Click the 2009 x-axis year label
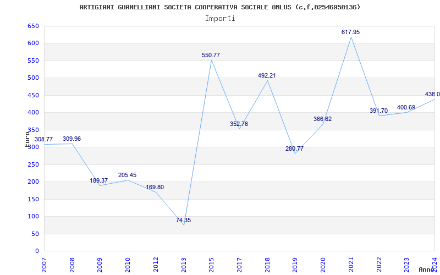 (100, 265)
